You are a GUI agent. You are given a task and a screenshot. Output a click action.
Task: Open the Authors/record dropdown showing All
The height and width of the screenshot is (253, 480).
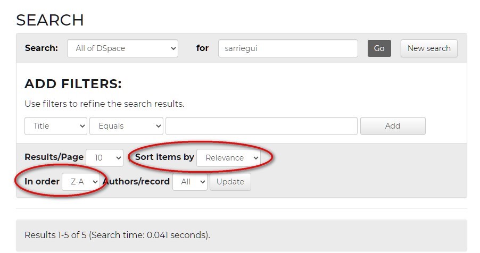(190, 182)
